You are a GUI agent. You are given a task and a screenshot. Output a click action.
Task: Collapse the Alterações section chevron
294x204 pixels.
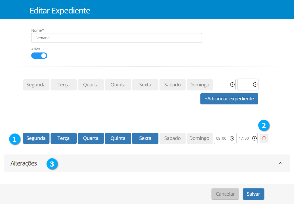[x=281, y=163]
